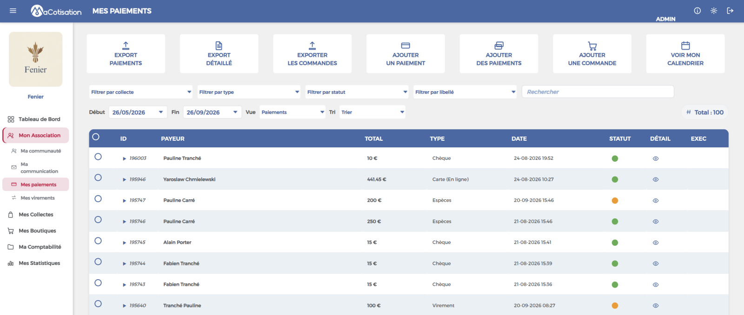744x315 pixels.
Task: Open the Filtrer par collecte dropdown
Action: [x=141, y=92]
